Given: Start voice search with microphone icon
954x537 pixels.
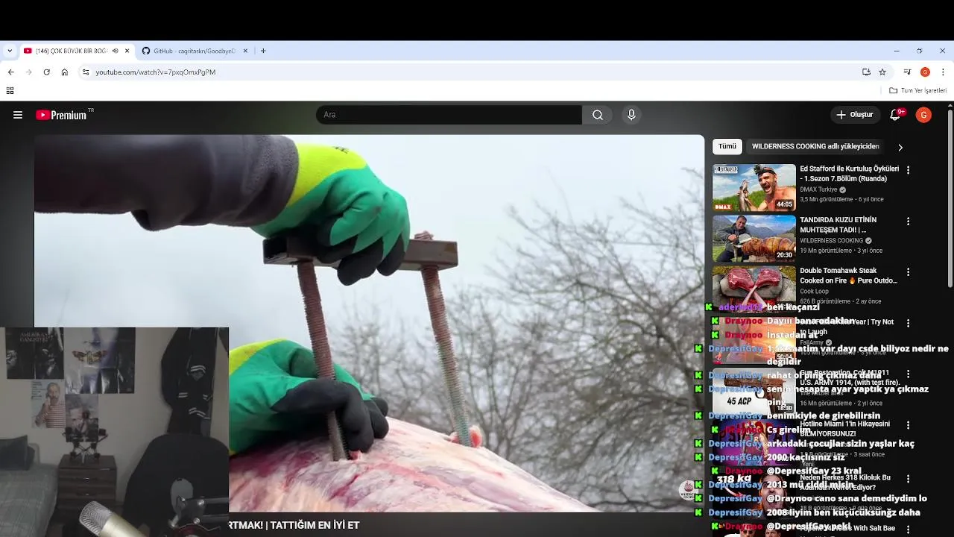Looking at the screenshot, I should pos(631,115).
